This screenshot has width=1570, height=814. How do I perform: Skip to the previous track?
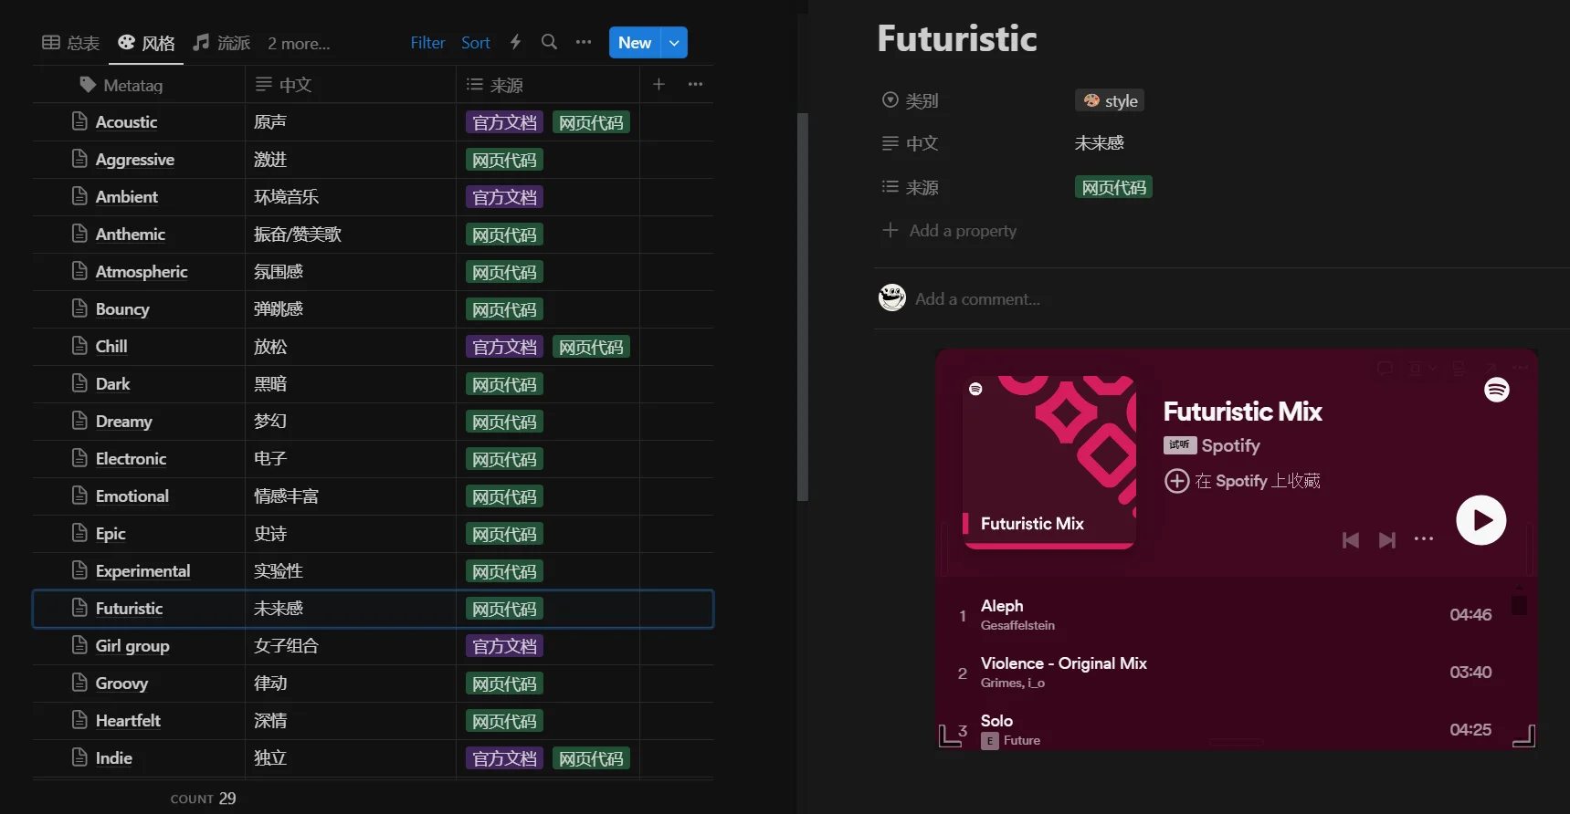click(x=1351, y=540)
